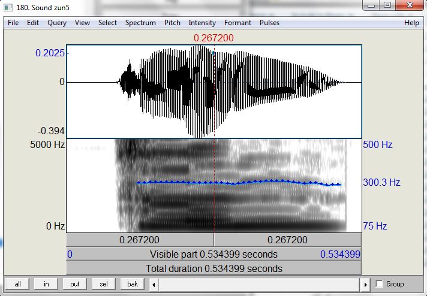The image size is (427, 296).
Task: Open the Help menu
Action: pyautogui.click(x=411, y=23)
